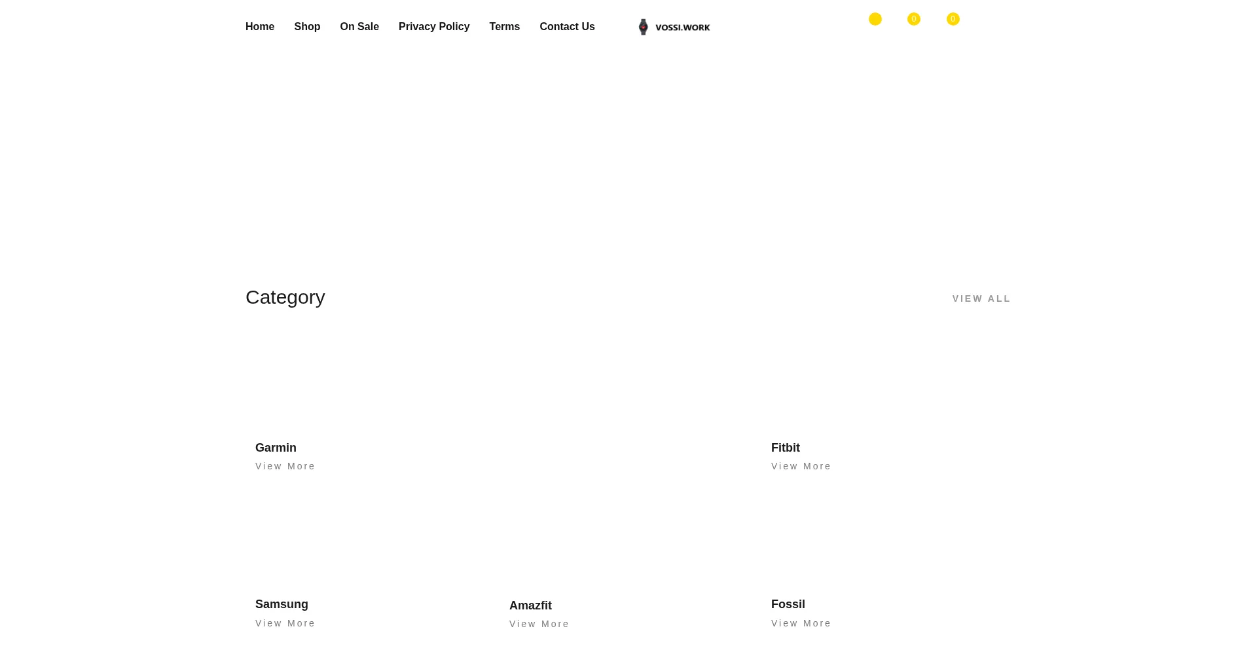Click View More under Samsung
Screen dimensions: 1257x650
click(285, 623)
